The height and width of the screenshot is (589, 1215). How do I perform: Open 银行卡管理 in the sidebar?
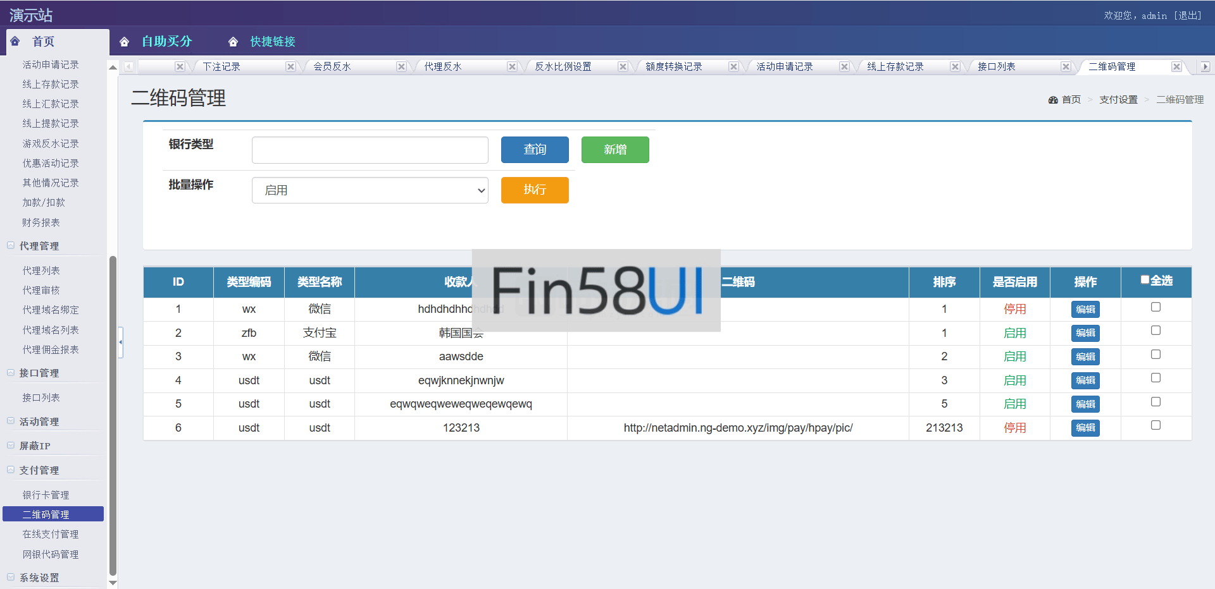tap(46, 495)
